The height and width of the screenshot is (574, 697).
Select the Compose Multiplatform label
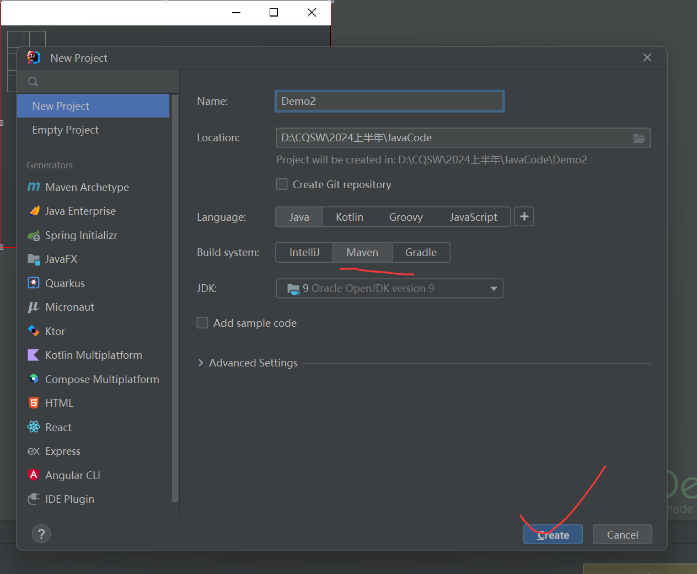pyautogui.click(x=102, y=379)
